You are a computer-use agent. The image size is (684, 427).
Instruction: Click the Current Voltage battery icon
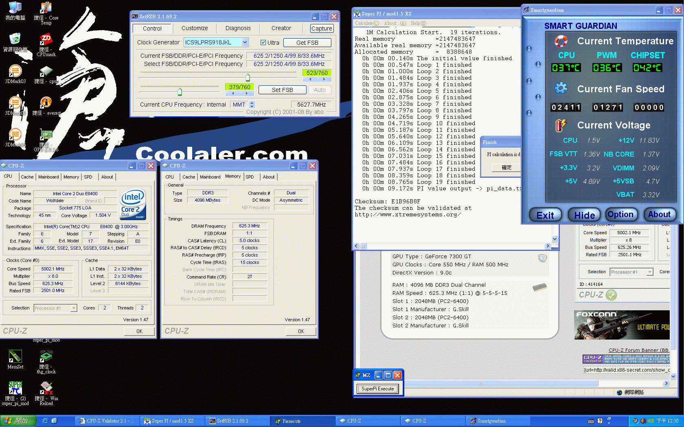[561, 125]
